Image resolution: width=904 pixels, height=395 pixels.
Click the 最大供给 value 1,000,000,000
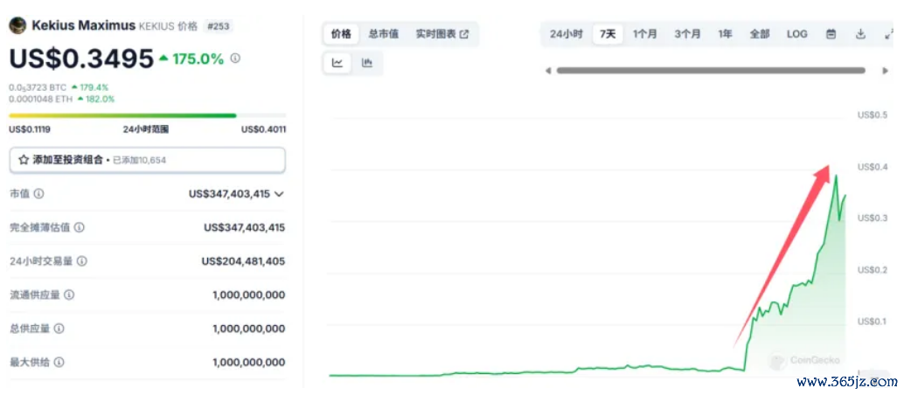click(x=248, y=363)
